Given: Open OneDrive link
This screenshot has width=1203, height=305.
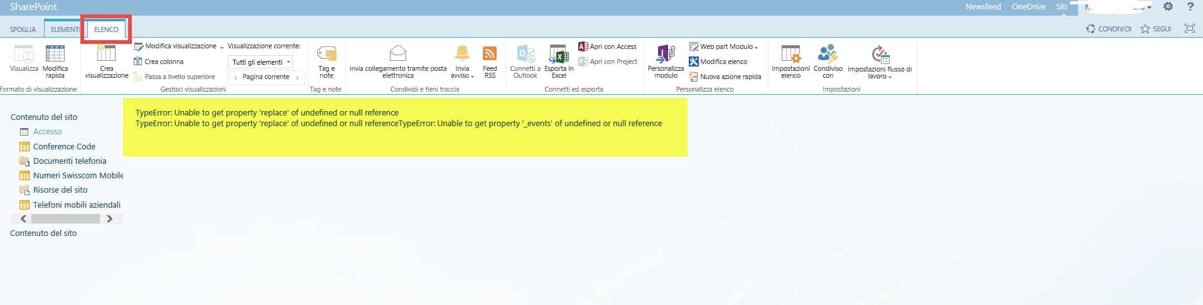Looking at the screenshot, I should pos(1028,7).
